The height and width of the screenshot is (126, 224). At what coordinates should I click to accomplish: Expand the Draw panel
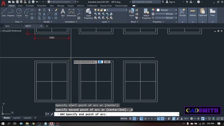point(19,22)
